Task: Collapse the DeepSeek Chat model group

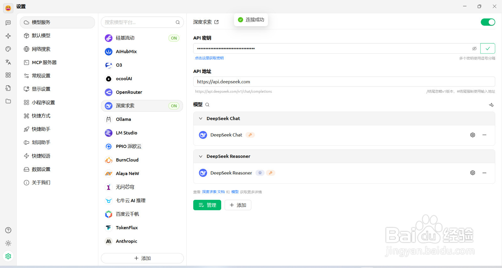Action: click(x=201, y=119)
